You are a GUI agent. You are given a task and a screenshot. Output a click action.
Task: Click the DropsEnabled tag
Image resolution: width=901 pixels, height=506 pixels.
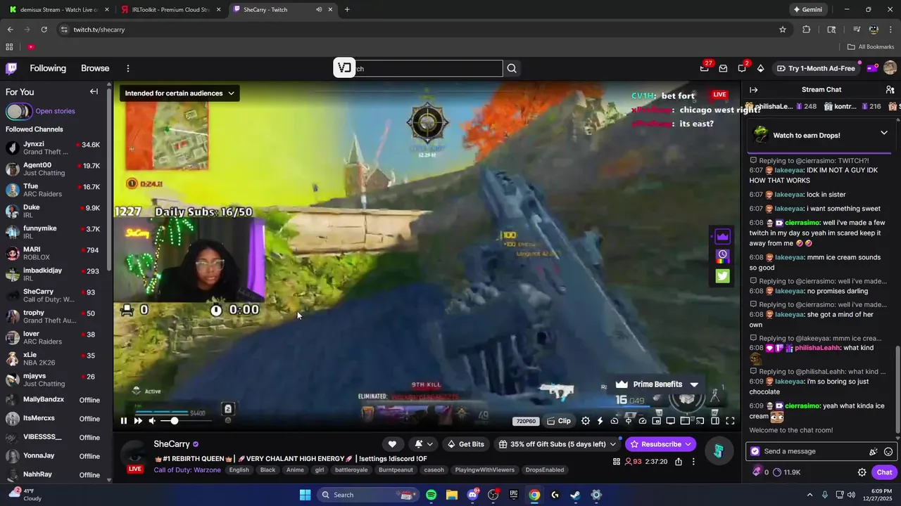tap(544, 469)
